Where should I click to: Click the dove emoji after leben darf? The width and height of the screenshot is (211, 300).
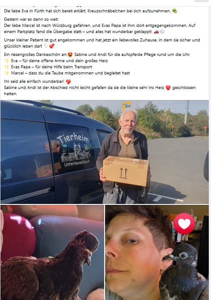point(46,46)
